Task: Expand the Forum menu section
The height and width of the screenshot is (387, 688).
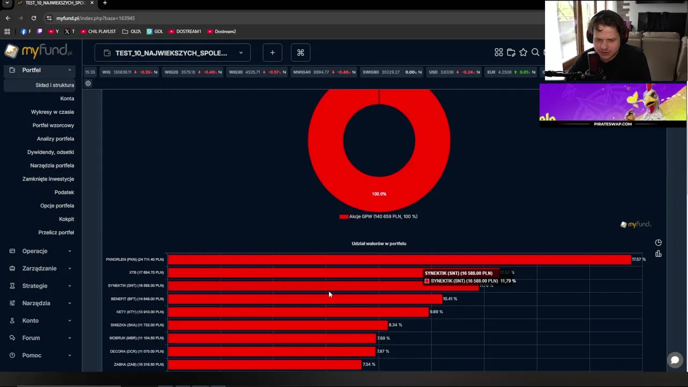Action: click(41, 338)
